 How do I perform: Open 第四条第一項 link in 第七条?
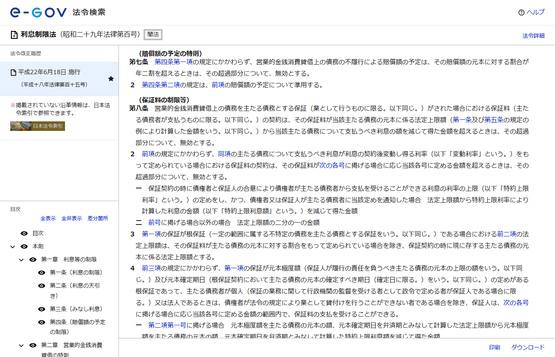174,62
